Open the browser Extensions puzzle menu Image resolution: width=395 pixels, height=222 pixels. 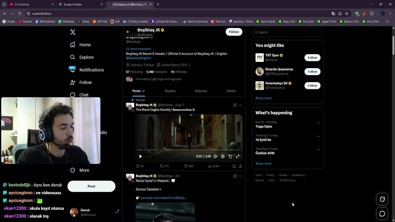point(372,14)
